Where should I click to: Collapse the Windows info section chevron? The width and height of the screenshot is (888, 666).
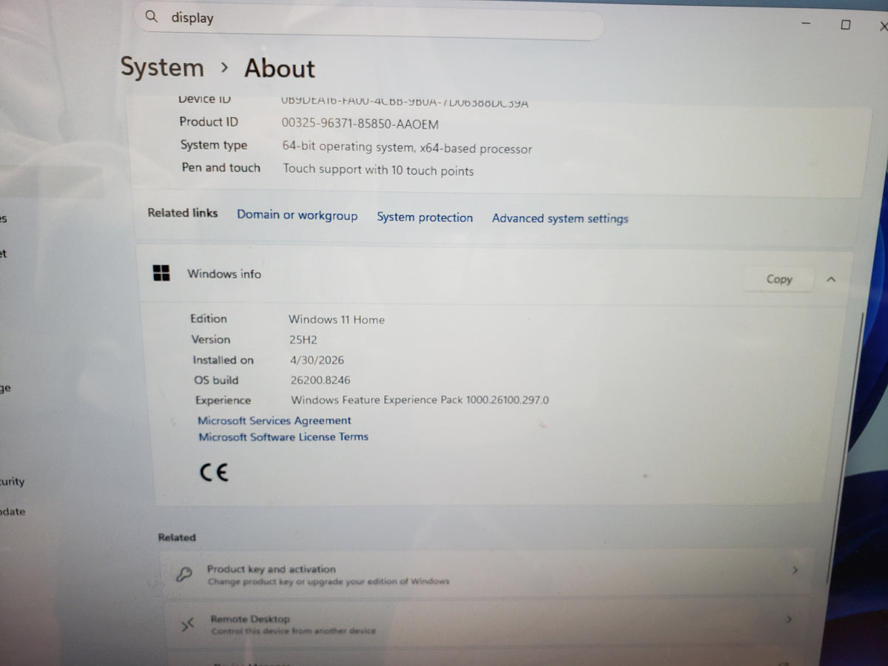pos(831,280)
